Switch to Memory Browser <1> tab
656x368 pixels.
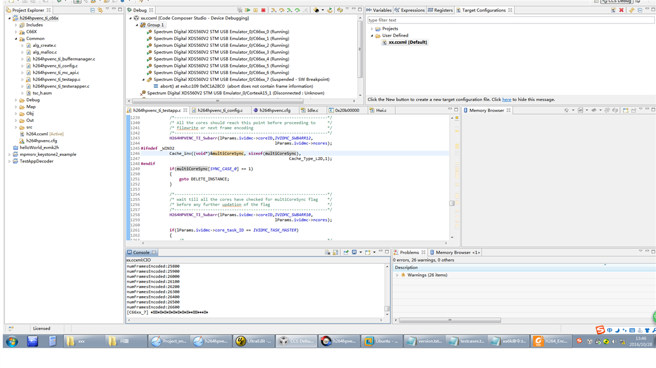point(454,252)
